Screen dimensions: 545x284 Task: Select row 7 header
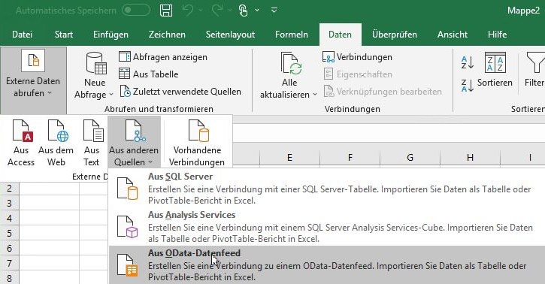(x=9, y=264)
